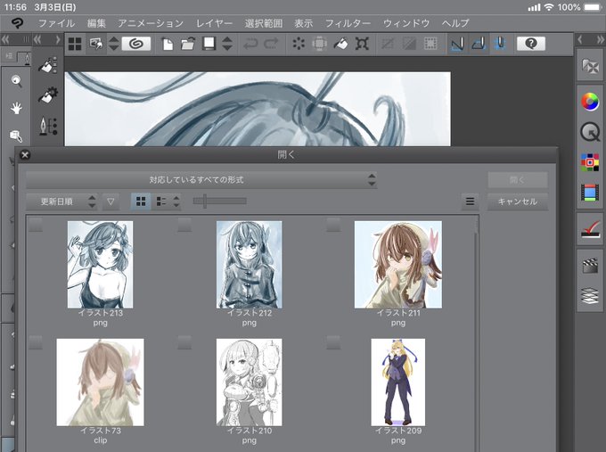Click the open folder icon in command bar
This screenshot has width=606, height=452.
[x=188, y=44]
